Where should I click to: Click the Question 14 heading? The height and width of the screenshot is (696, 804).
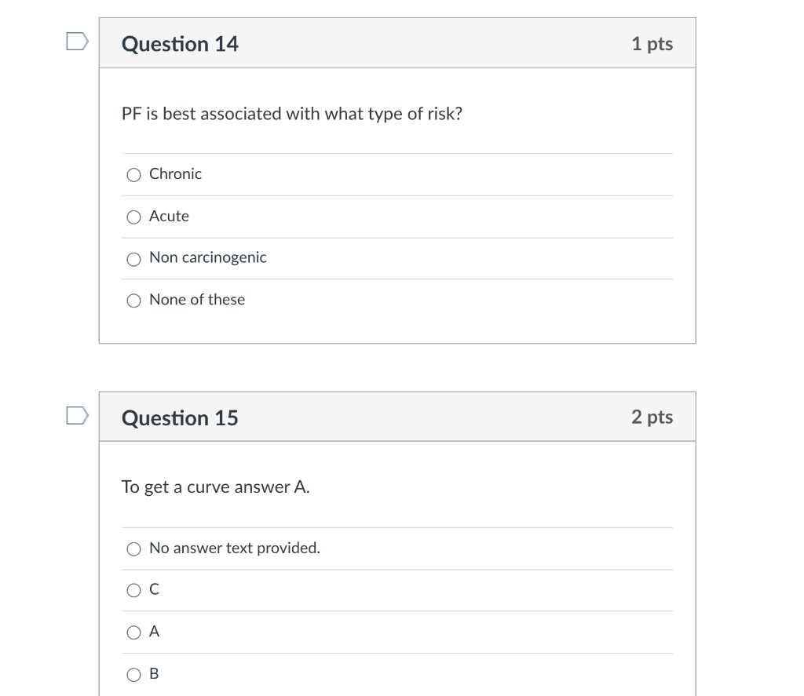tap(180, 44)
